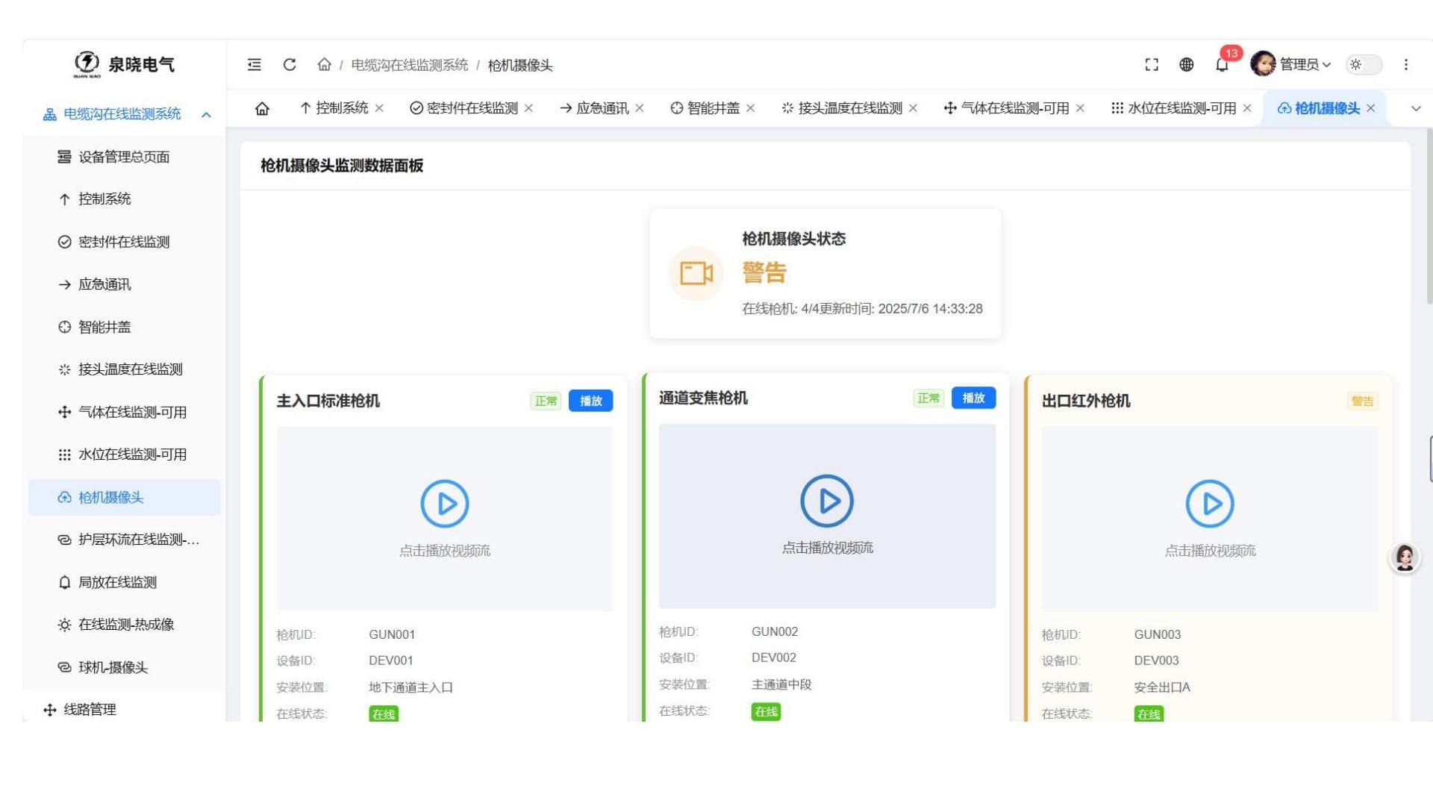The image size is (1433, 806).
Task: Toggle the light/dark theme switch
Action: point(1364,65)
